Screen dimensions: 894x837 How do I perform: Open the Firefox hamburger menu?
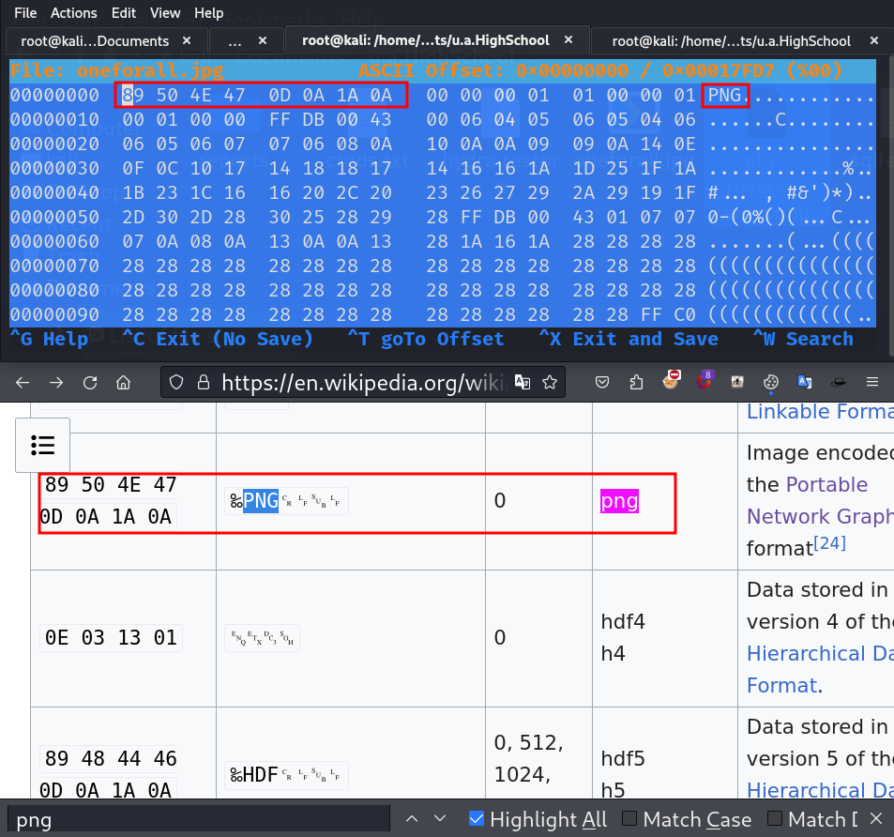pos(871,382)
